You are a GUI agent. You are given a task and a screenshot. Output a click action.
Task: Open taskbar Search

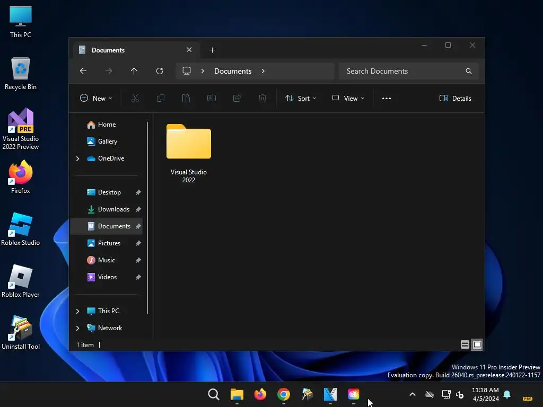coord(214,394)
